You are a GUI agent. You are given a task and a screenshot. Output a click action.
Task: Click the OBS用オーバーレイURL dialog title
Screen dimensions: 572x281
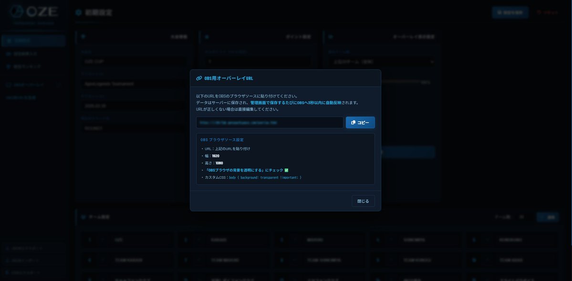(229, 78)
